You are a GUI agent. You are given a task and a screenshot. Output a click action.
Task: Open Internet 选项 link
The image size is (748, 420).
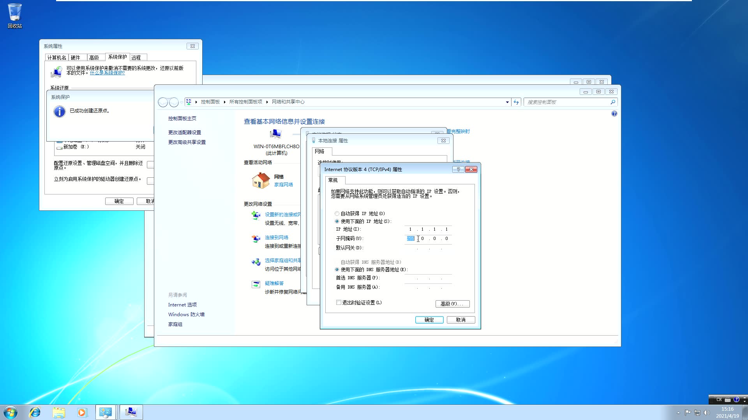pyautogui.click(x=182, y=305)
